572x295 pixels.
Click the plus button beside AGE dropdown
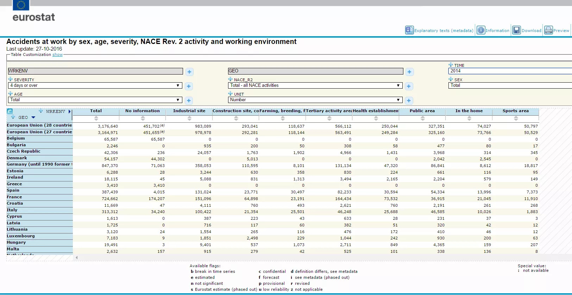[189, 101]
